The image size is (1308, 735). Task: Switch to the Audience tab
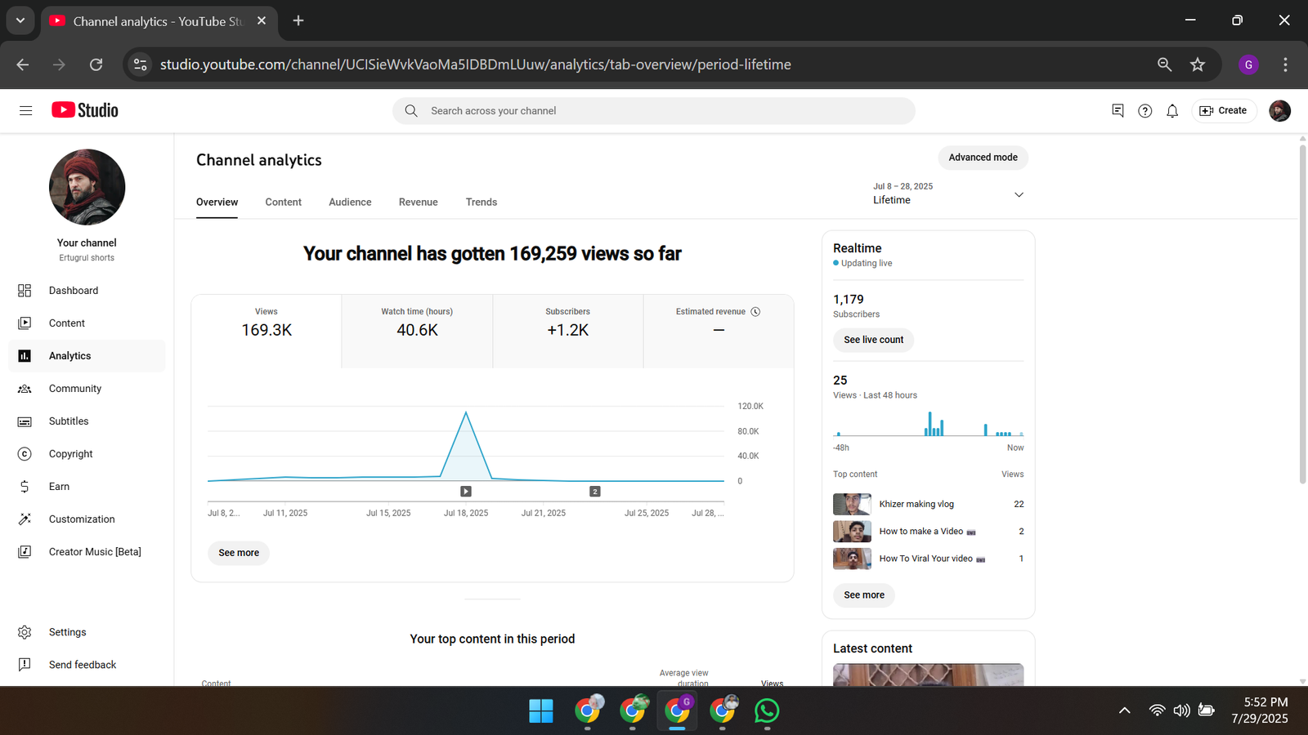click(350, 202)
